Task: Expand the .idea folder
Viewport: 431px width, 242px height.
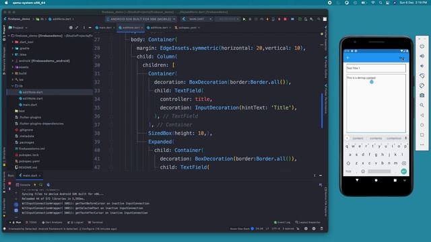Action: tap(13, 54)
